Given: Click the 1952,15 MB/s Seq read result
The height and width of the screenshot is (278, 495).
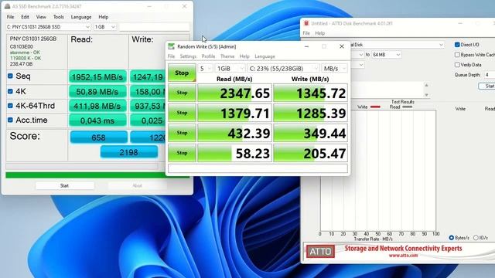Looking at the screenshot, I should 97,77.
